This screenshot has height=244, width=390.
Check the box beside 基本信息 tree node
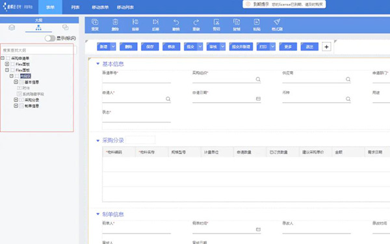click(x=21, y=82)
